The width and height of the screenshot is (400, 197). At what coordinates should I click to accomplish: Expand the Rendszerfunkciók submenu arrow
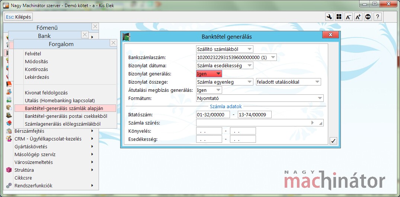click(x=92, y=185)
